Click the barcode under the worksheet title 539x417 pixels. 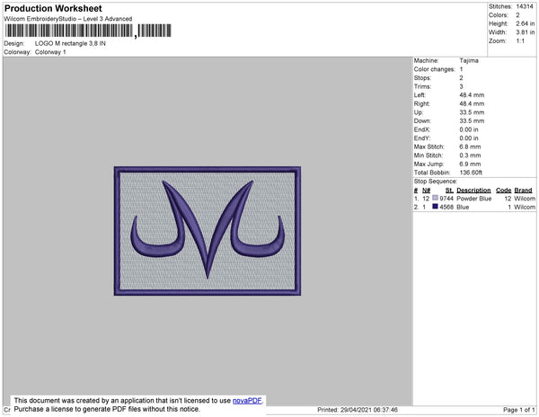tap(88, 31)
